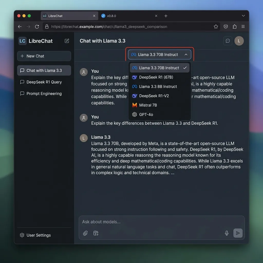Click the Pocket save icon in toolbar
263x263 pixels.
pos(226,26)
